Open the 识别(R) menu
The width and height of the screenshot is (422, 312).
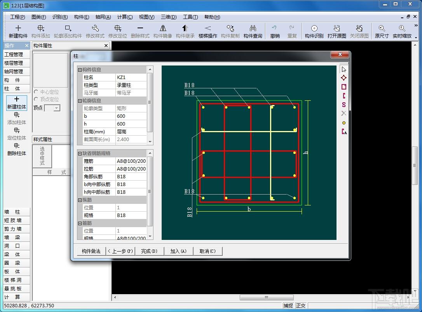(x=60, y=17)
